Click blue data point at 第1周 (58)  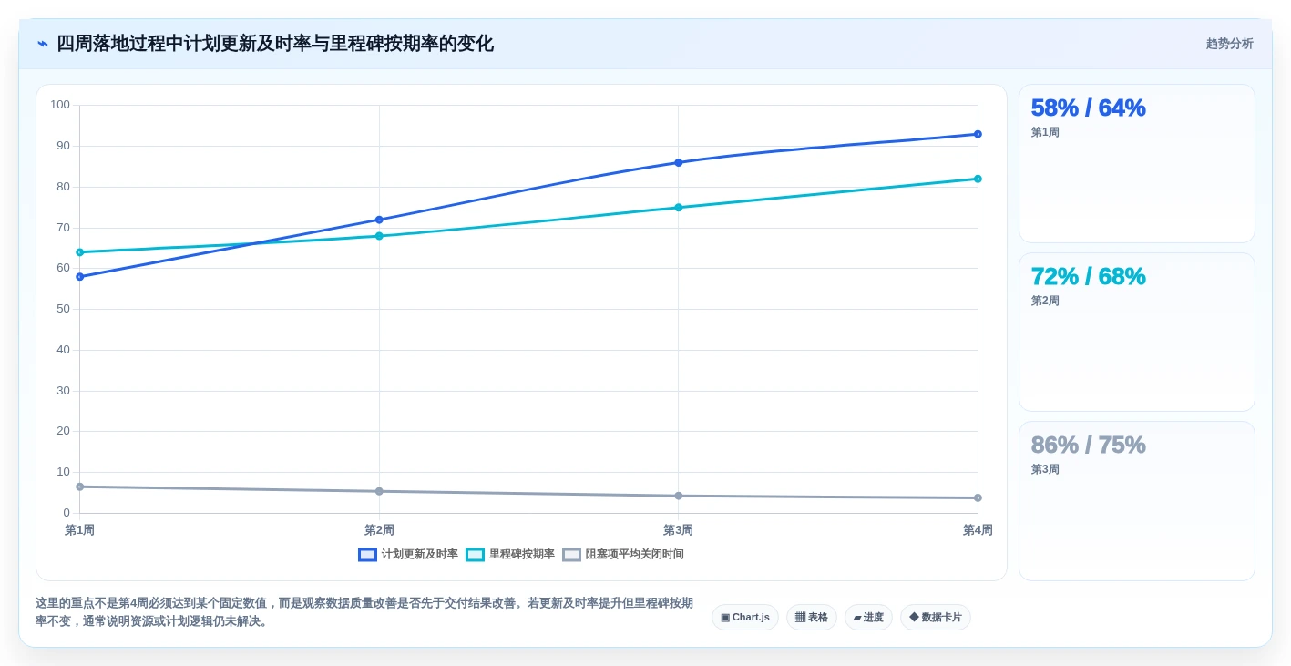tap(80, 276)
